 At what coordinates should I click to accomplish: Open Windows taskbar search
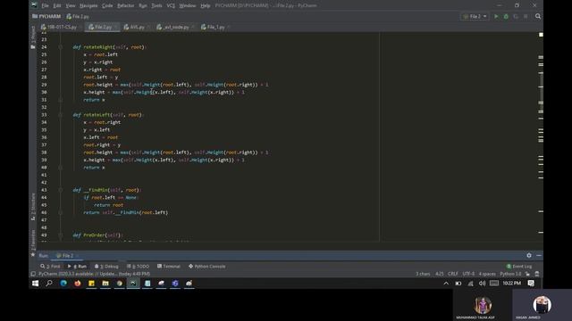[49, 284]
